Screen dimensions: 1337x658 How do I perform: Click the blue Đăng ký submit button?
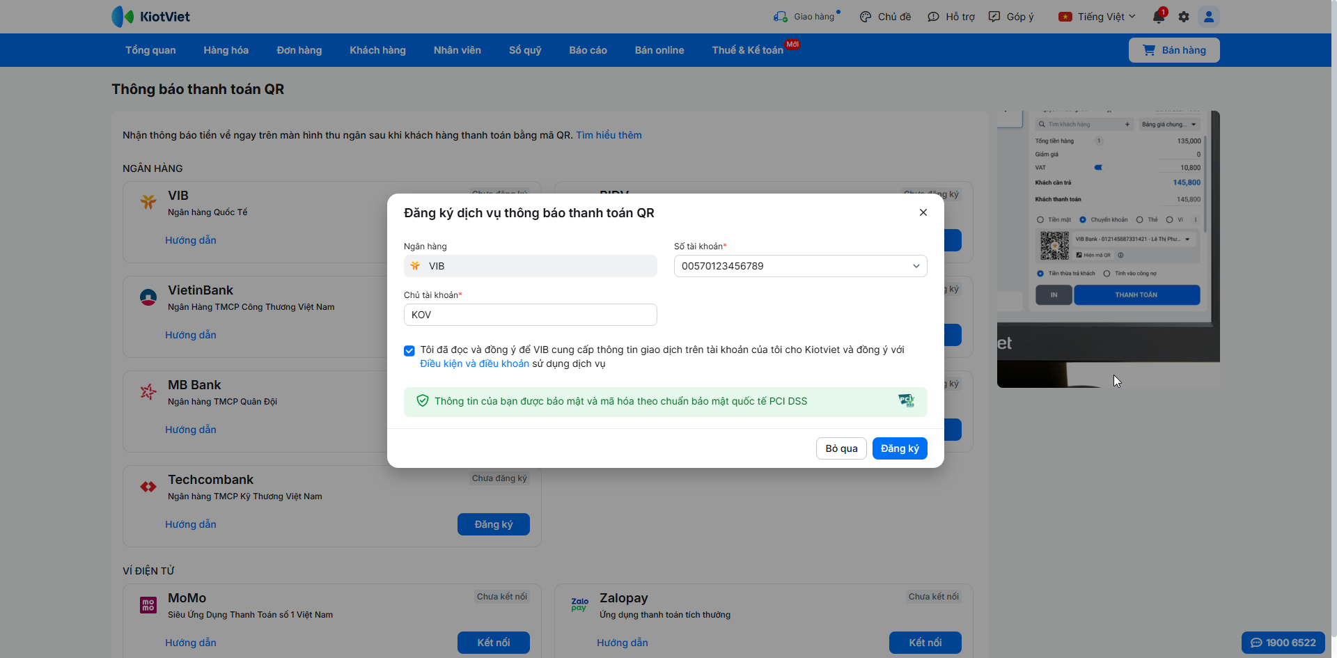pyautogui.click(x=899, y=448)
